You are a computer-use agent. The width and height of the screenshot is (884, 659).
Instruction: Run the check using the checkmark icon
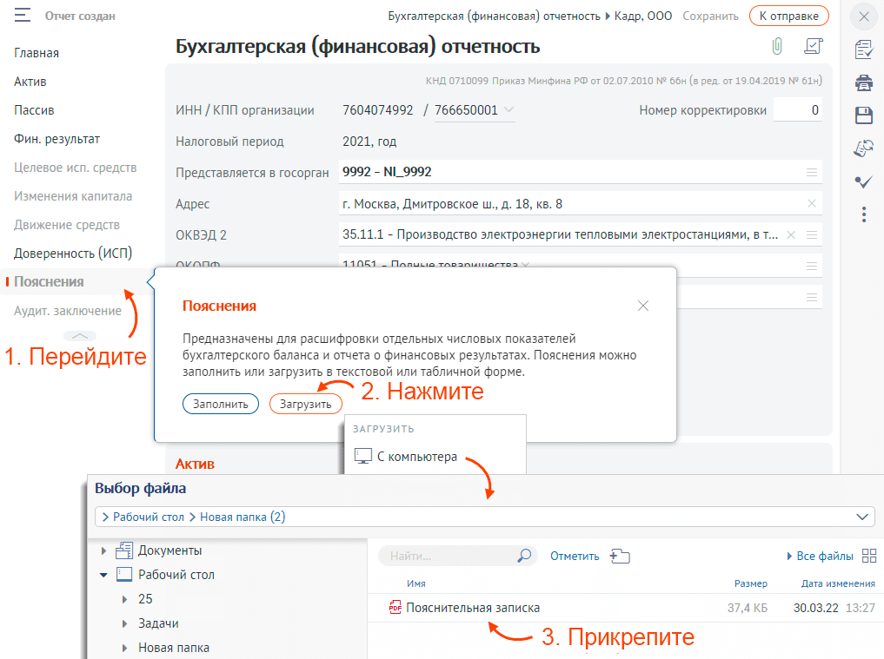(864, 181)
